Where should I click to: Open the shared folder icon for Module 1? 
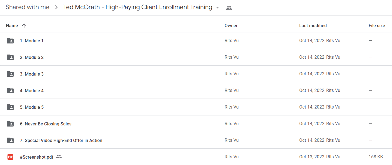(10, 41)
